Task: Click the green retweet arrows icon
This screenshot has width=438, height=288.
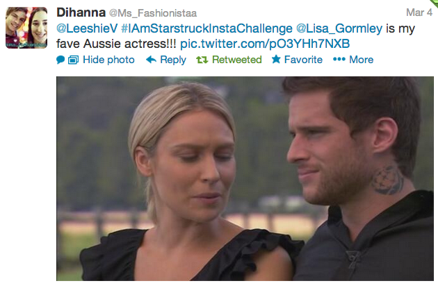Action: 202,60
